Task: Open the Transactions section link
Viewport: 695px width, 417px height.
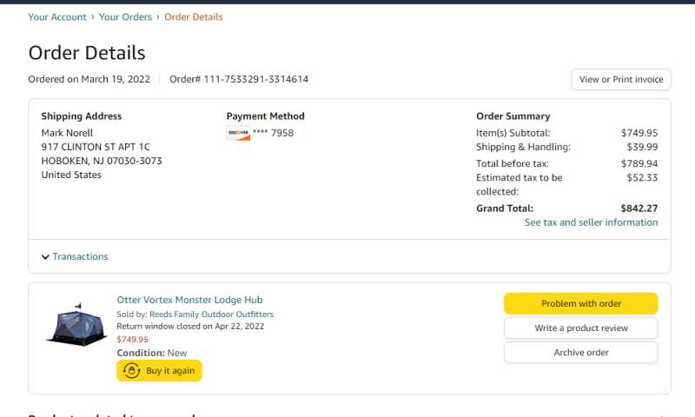Action: click(x=80, y=256)
